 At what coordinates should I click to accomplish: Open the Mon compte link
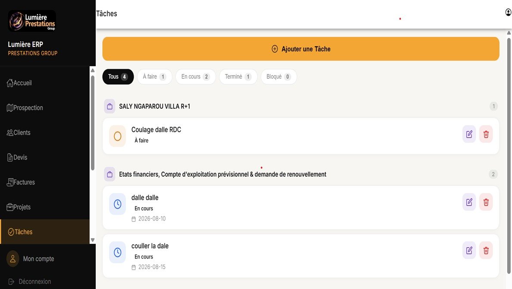point(38,259)
